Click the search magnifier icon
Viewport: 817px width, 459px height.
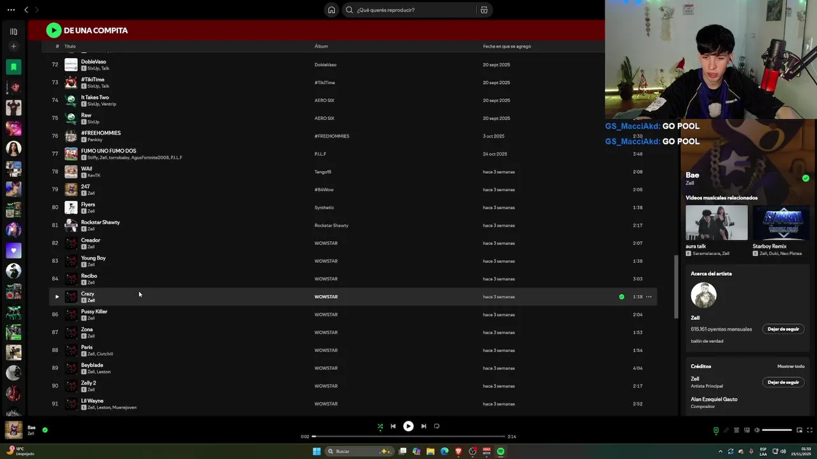click(x=349, y=10)
